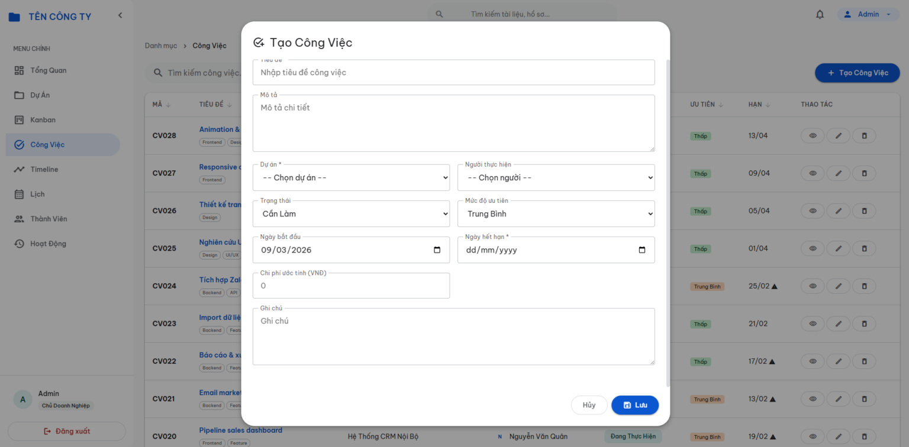This screenshot has width=909, height=447.
Task: Click the top document search box
Action: pyautogui.click(x=523, y=14)
